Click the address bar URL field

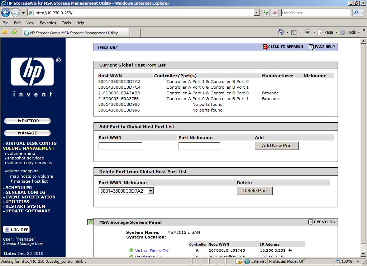140,13
